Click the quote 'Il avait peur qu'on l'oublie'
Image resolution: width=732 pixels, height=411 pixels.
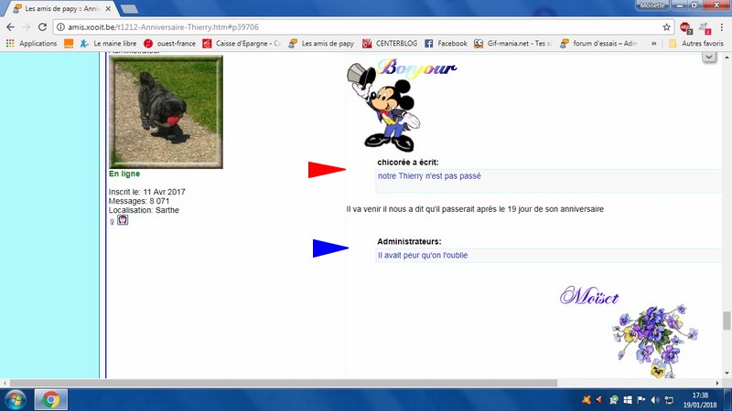pyautogui.click(x=423, y=256)
